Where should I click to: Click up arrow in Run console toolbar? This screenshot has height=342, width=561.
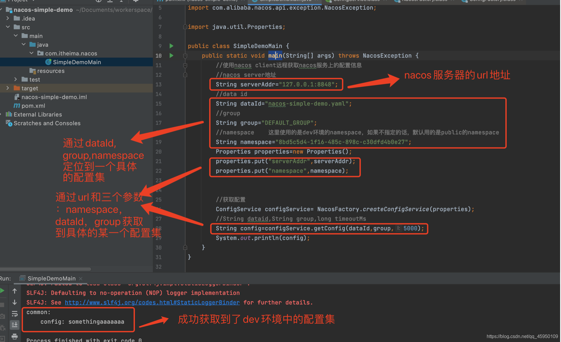(15, 291)
